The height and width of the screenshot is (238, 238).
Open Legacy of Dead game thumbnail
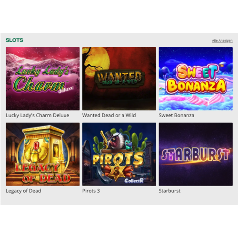pyautogui.click(x=43, y=154)
